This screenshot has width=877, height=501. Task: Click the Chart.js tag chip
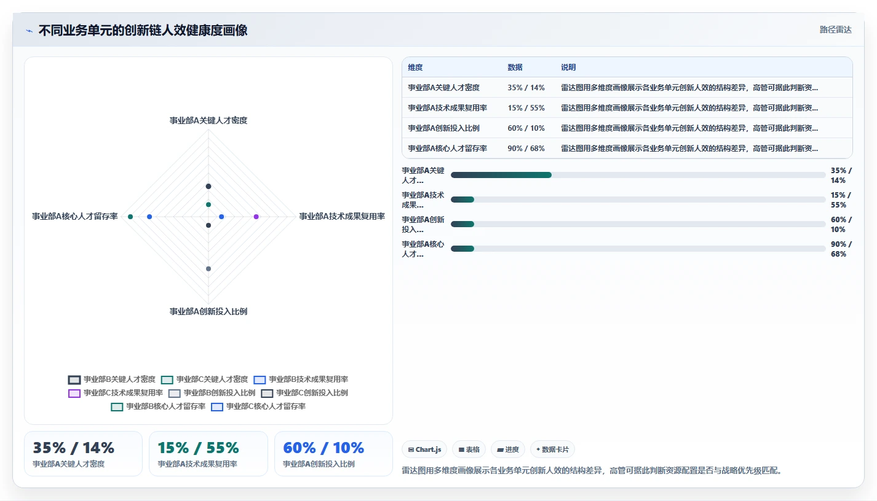pos(424,449)
